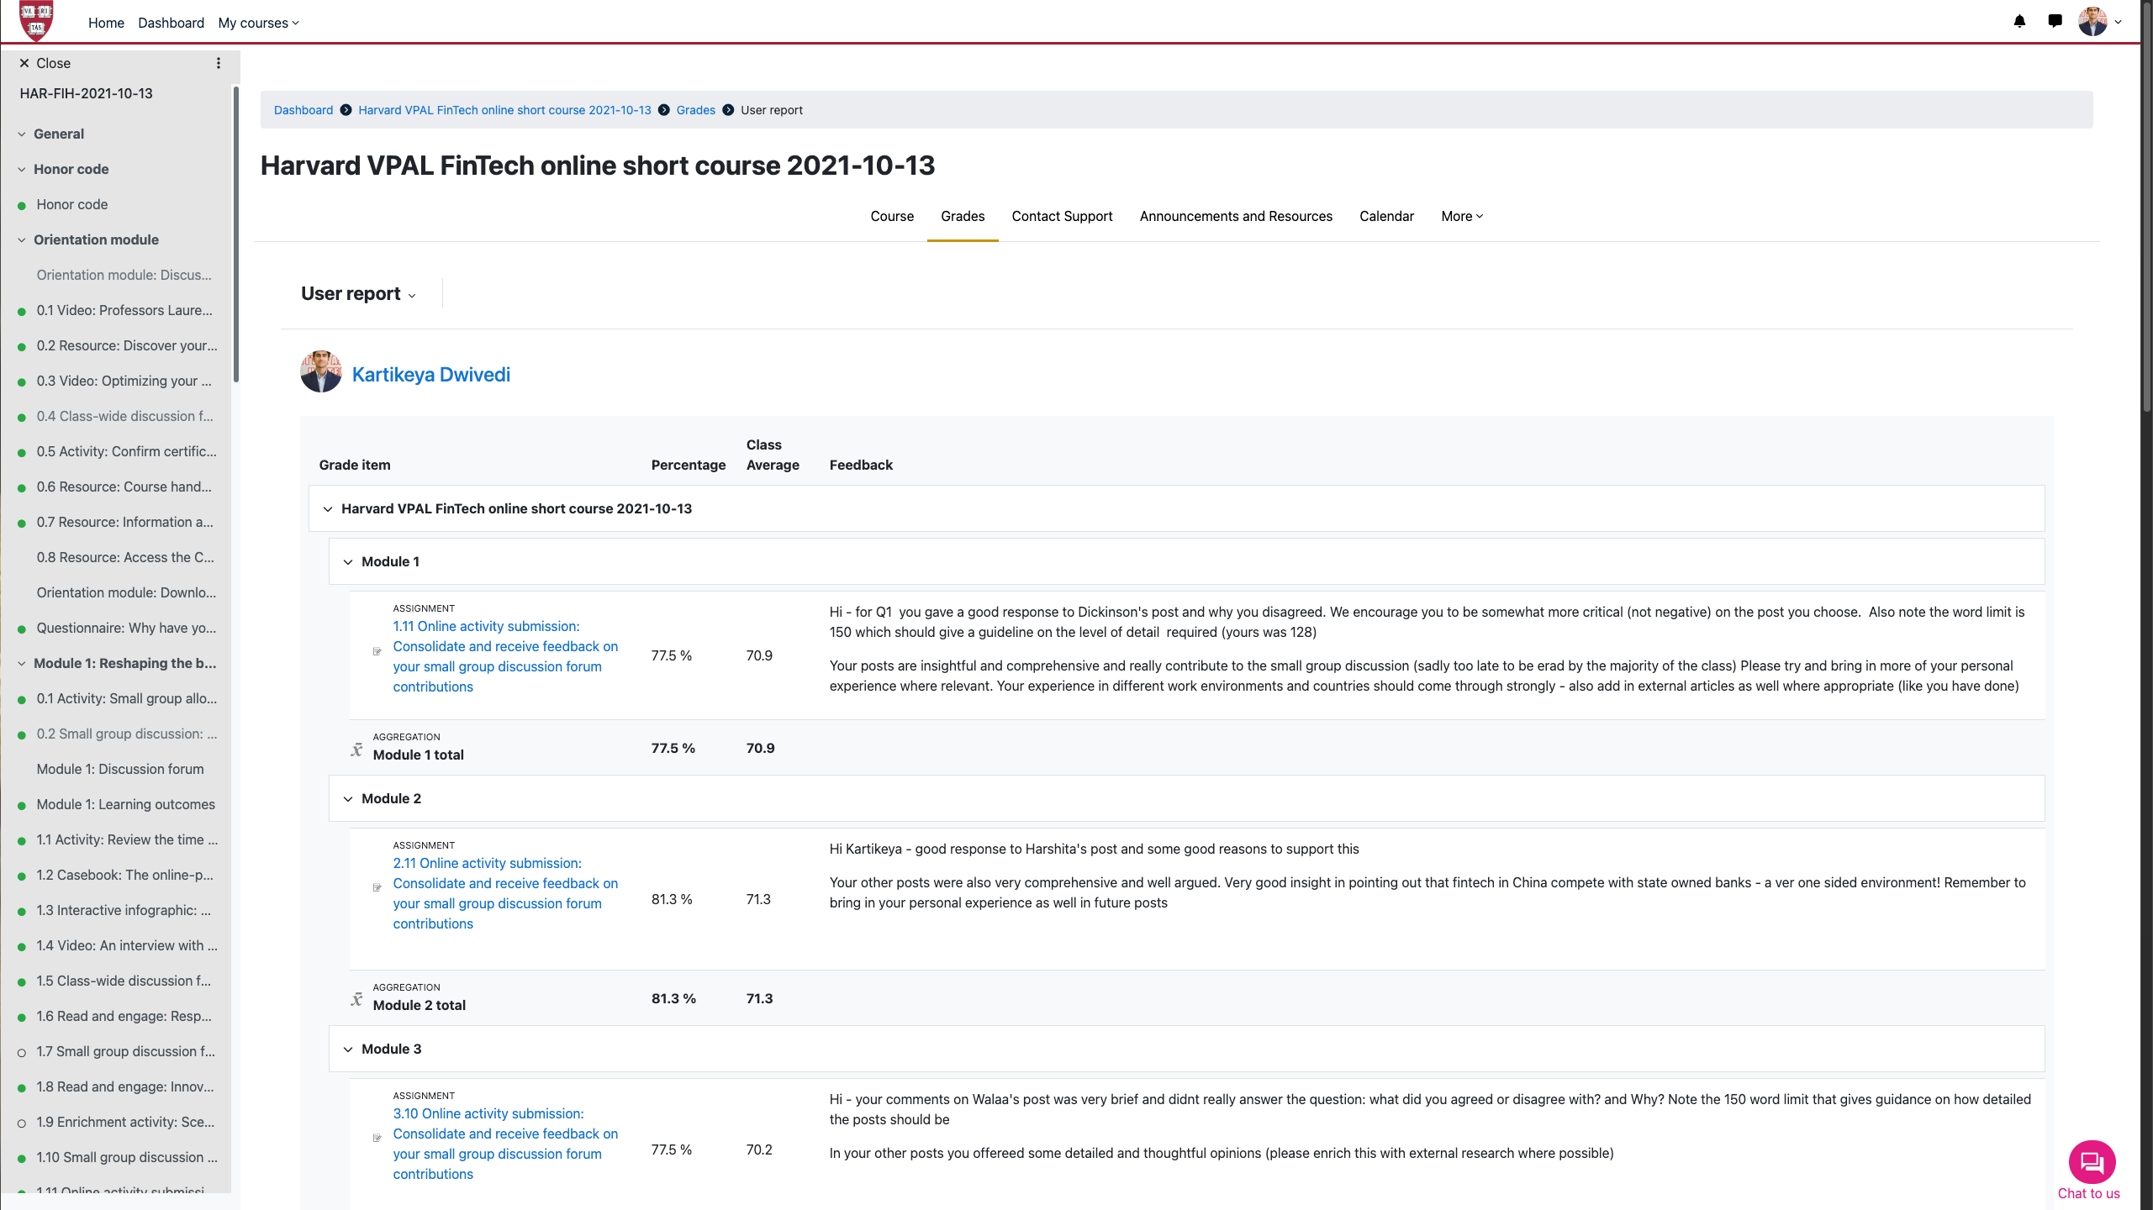Open the messages speech bubble icon

click(2055, 22)
